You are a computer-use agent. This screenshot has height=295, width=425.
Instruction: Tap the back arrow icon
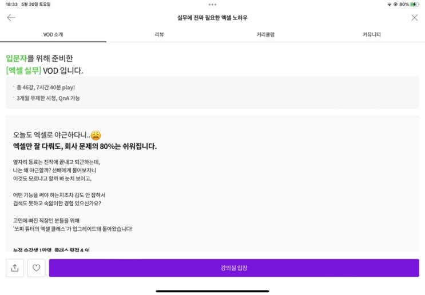click(11, 18)
